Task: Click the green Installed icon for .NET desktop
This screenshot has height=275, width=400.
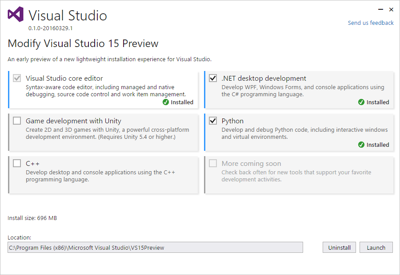Action: 361,102
